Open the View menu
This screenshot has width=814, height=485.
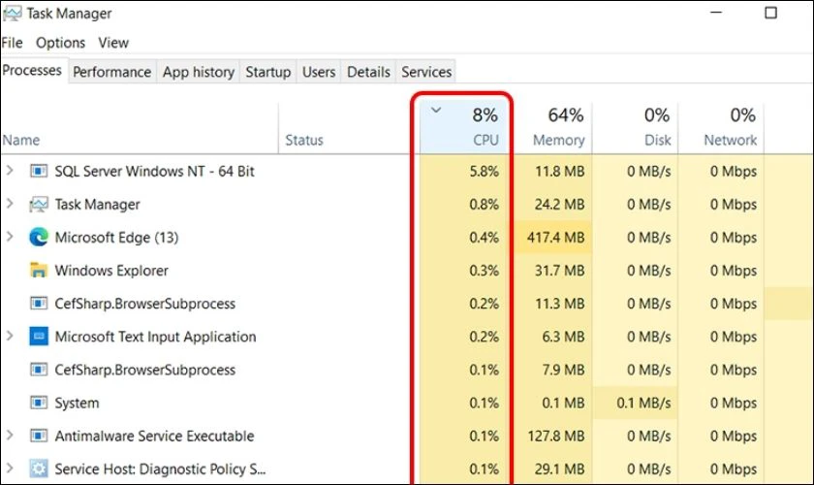(113, 43)
